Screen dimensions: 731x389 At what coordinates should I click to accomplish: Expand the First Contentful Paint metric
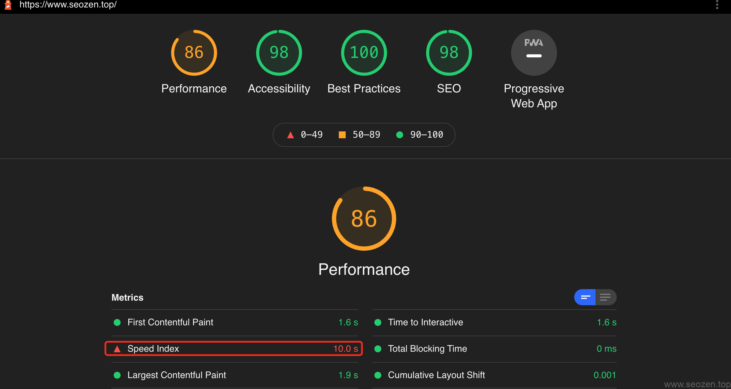click(171, 322)
